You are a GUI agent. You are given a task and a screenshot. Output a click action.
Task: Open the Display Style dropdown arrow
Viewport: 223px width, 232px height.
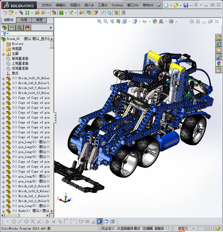click(x=140, y=22)
